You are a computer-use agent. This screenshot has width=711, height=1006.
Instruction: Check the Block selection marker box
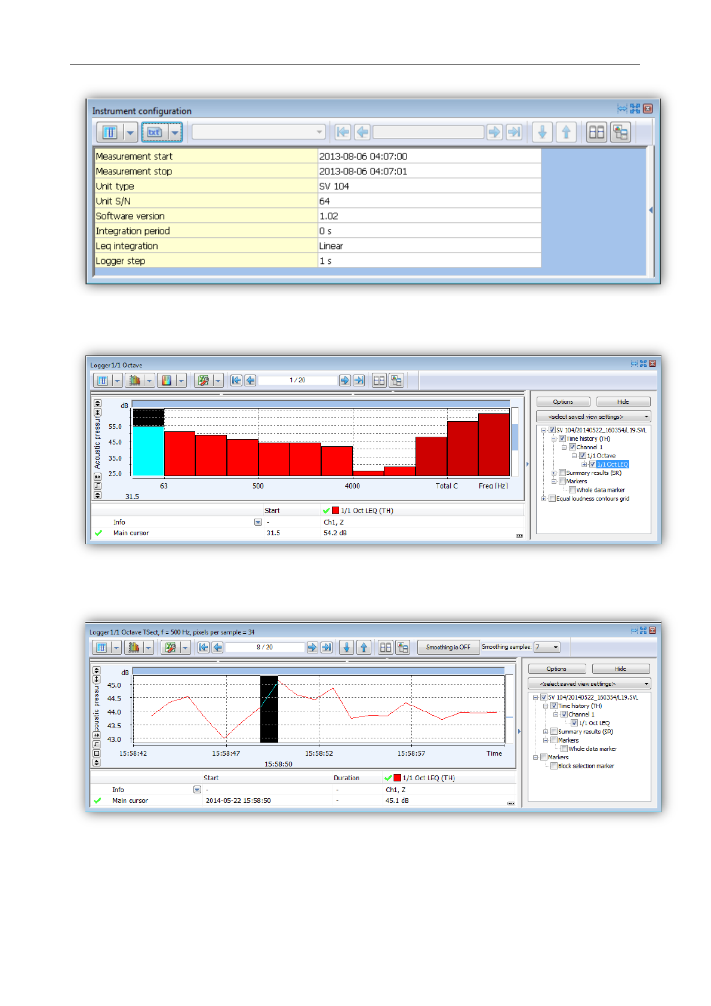[554, 766]
